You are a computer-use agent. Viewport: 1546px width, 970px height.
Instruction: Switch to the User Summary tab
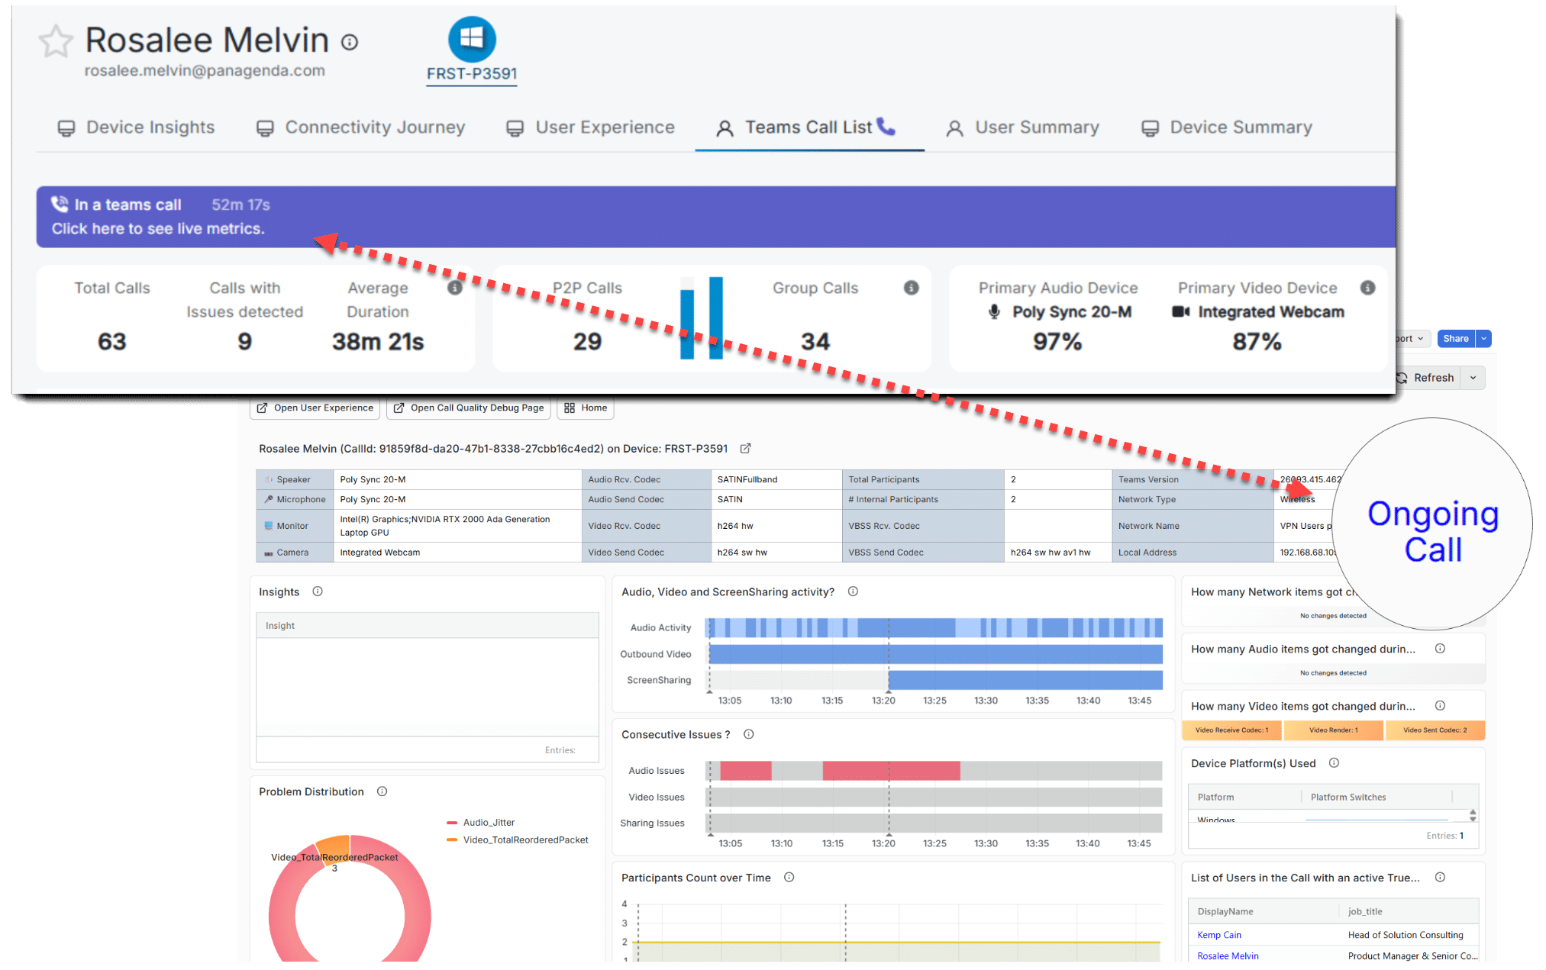pyautogui.click(x=1023, y=127)
